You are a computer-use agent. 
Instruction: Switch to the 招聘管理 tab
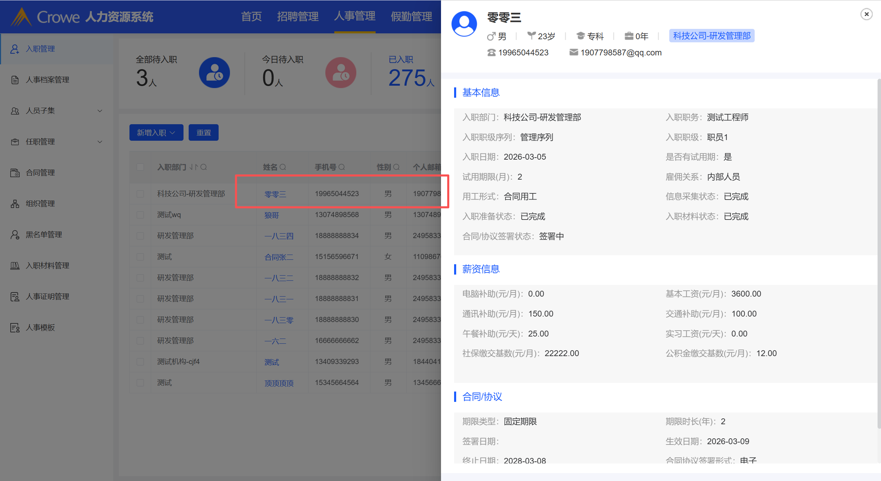tap(297, 16)
